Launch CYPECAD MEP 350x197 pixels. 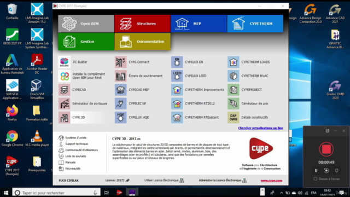tap(132, 90)
